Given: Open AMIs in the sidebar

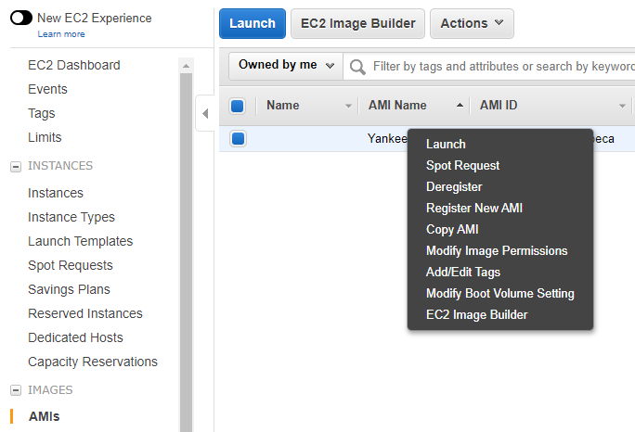Looking at the screenshot, I should [x=45, y=416].
